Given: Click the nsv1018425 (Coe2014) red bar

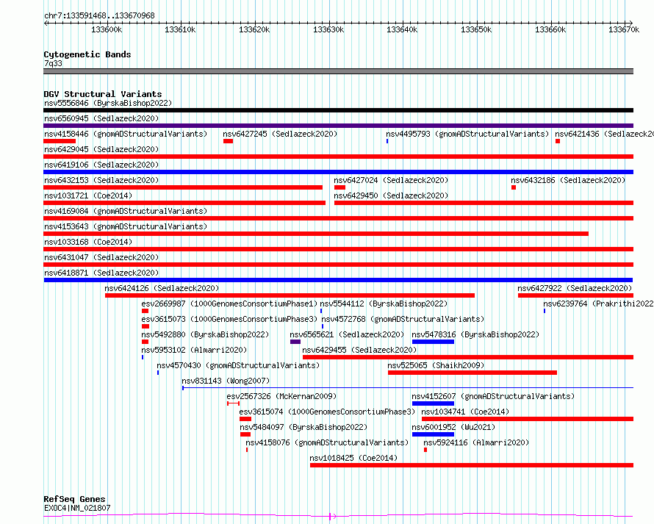Looking at the screenshot, I should point(472,465).
